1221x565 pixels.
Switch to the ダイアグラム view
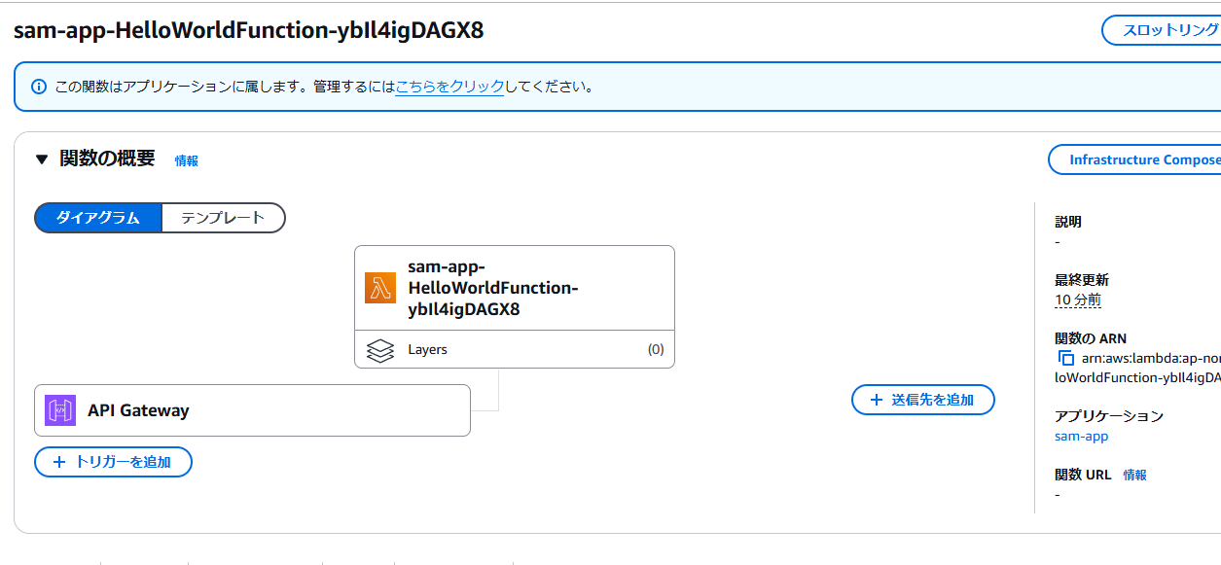97,218
